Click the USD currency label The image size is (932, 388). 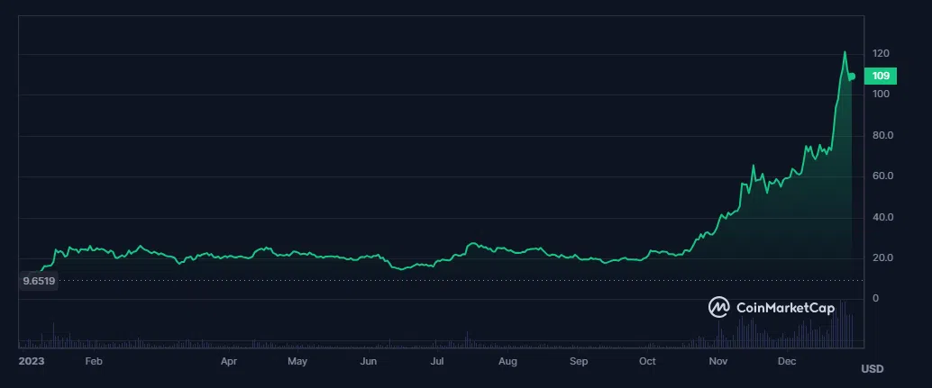tap(872, 369)
